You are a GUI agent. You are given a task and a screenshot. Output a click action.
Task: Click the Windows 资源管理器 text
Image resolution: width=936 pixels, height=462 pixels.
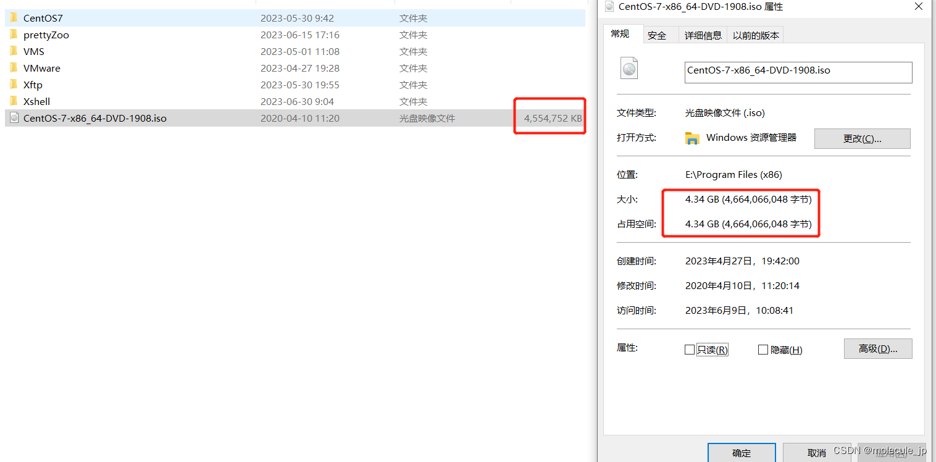(x=751, y=138)
